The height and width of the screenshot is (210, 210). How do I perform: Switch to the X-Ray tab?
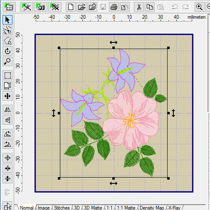(x=174, y=208)
